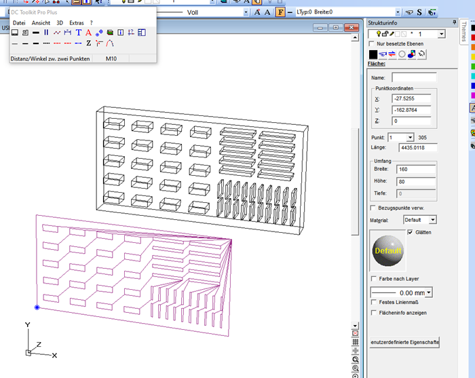Pick the black color swatch in Strukturinfo
The width and height of the screenshot is (475, 378).
373,54
